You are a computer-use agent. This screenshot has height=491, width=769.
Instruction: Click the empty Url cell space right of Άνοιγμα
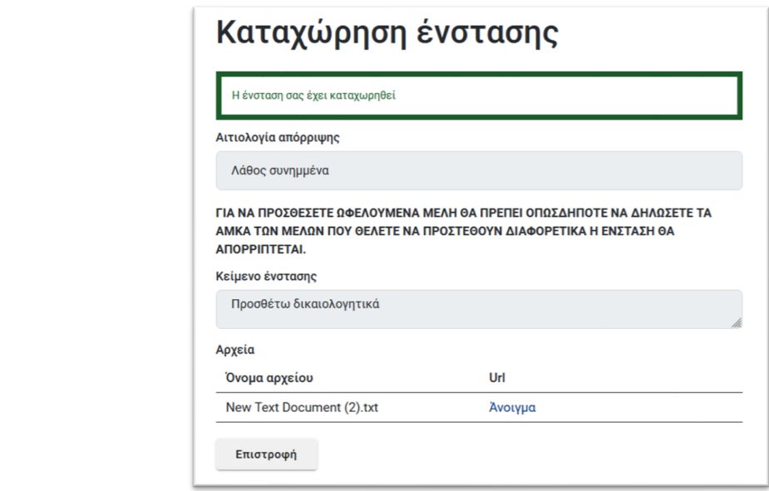[638, 407]
